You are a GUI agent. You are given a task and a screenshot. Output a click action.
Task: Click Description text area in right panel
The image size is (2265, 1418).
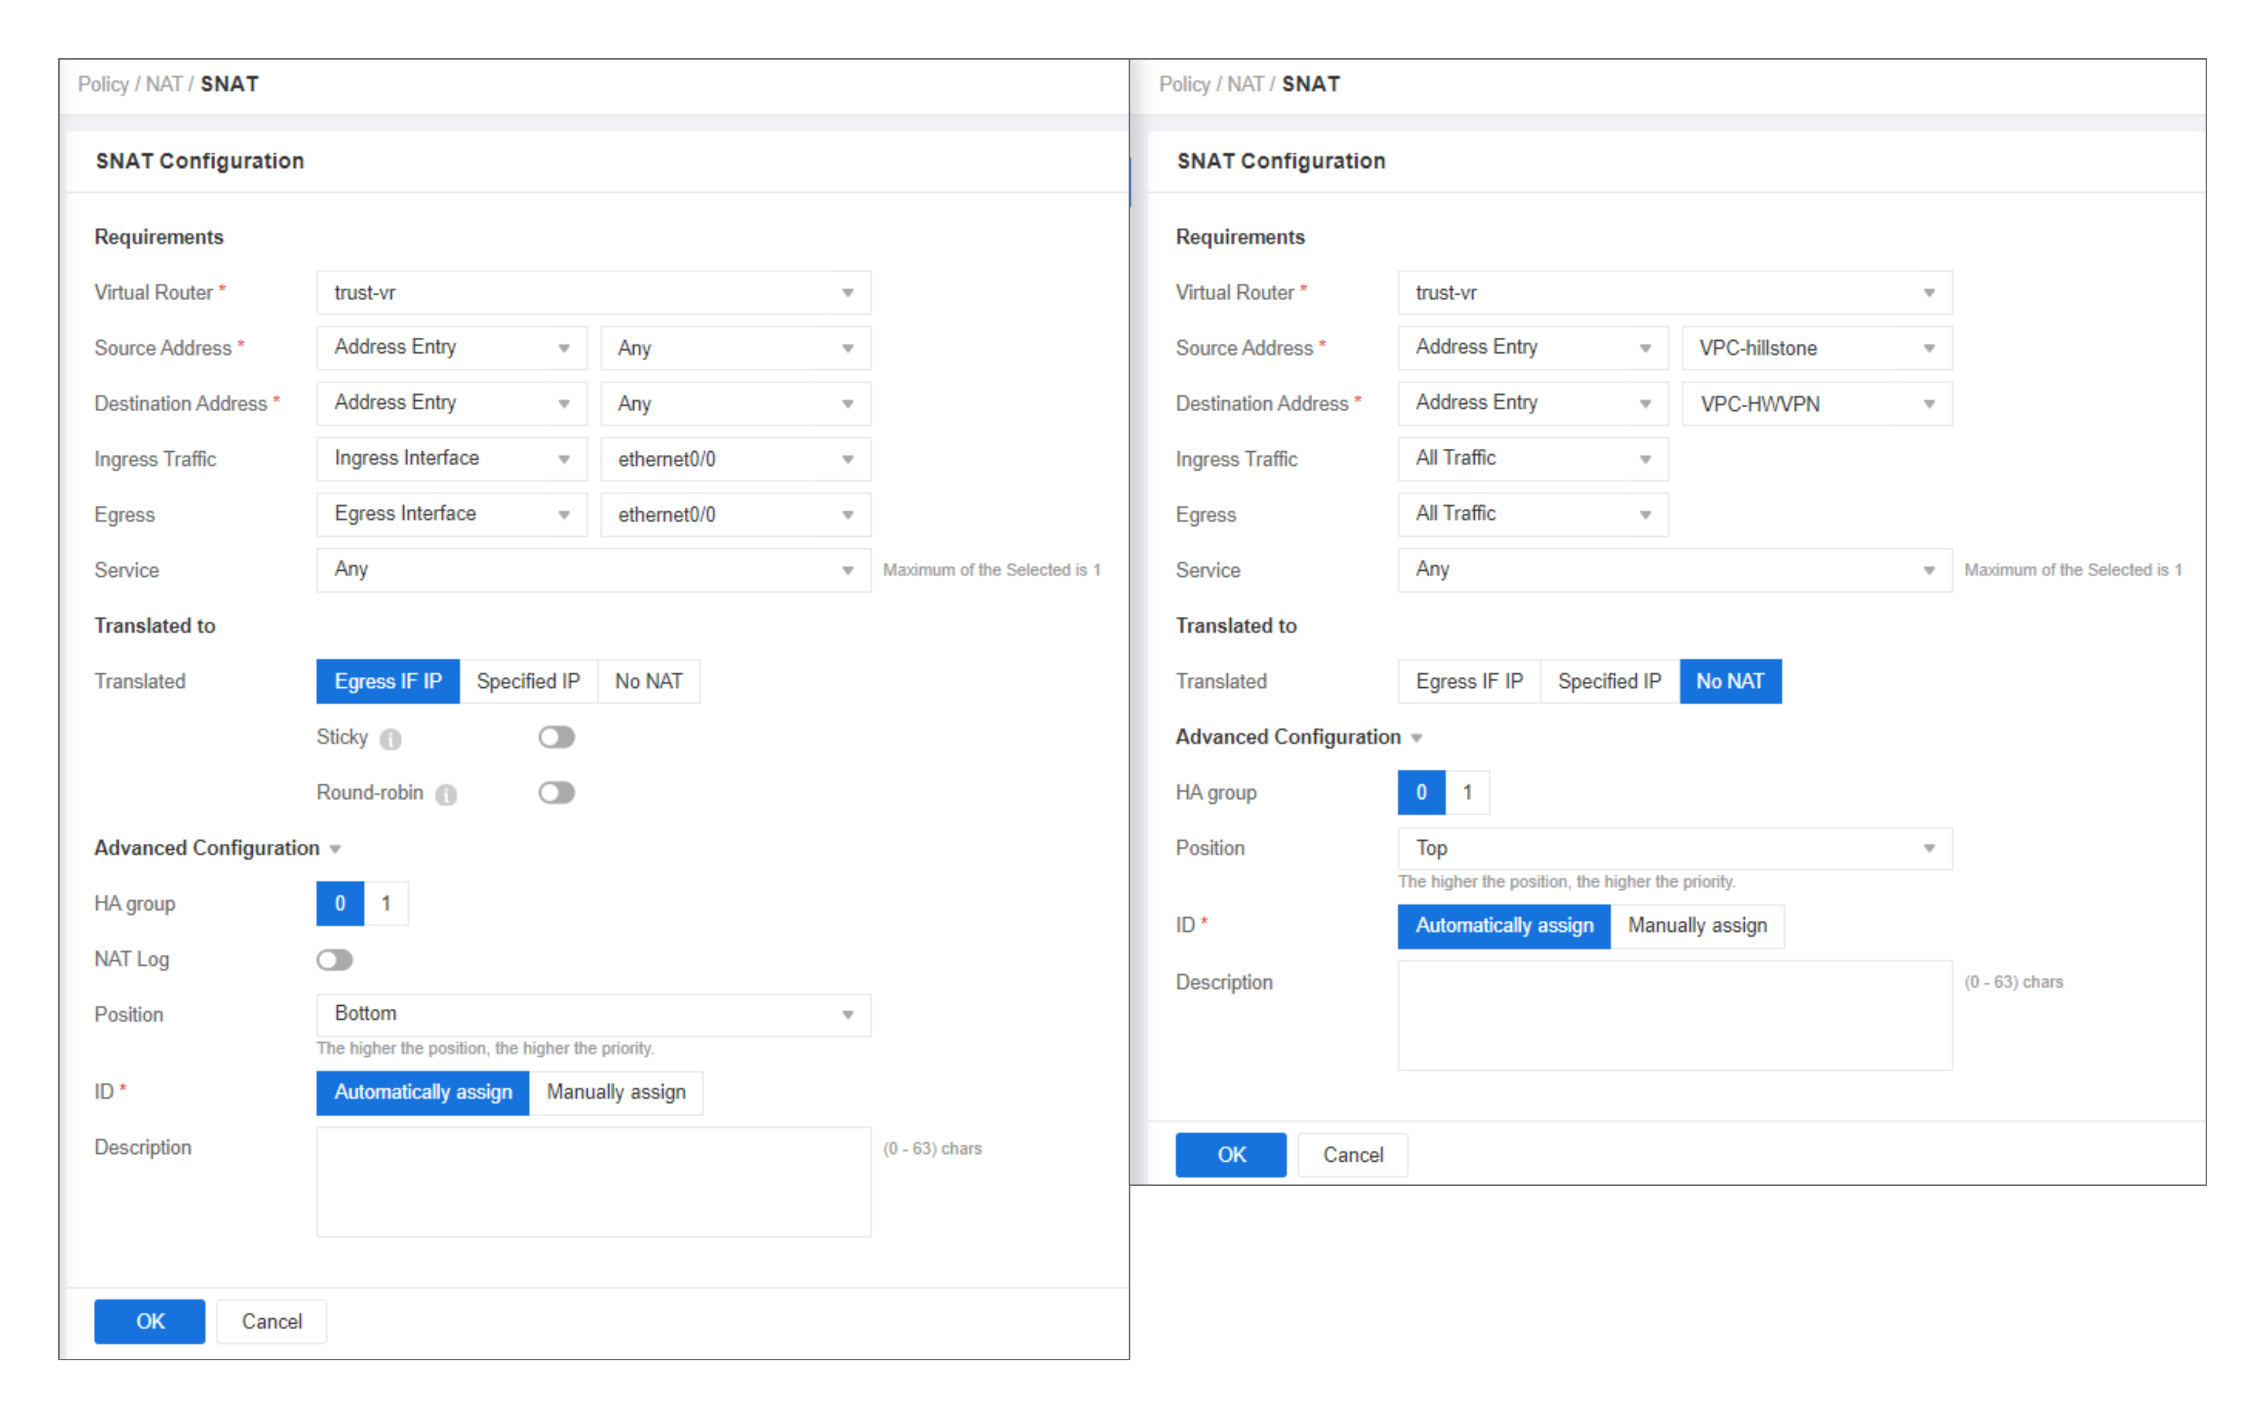tap(1675, 1015)
